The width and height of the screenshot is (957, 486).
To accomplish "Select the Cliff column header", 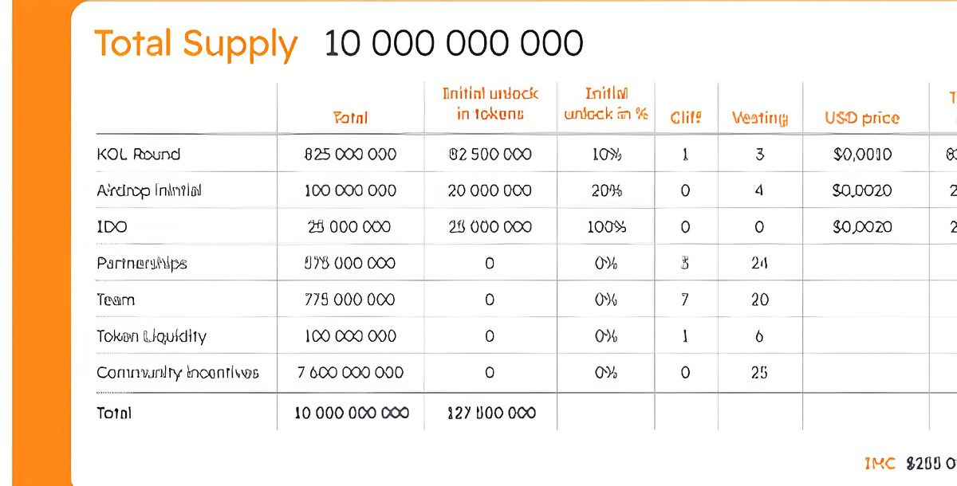I will (685, 118).
